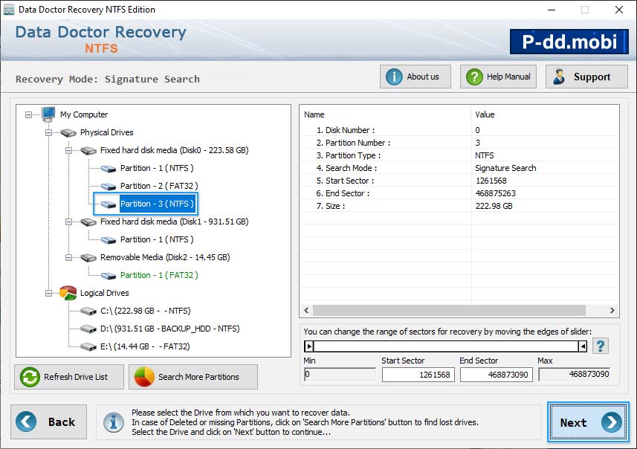Select C:\ (222.98 GB - NTFS) drive
The image size is (637, 449).
[x=146, y=311]
